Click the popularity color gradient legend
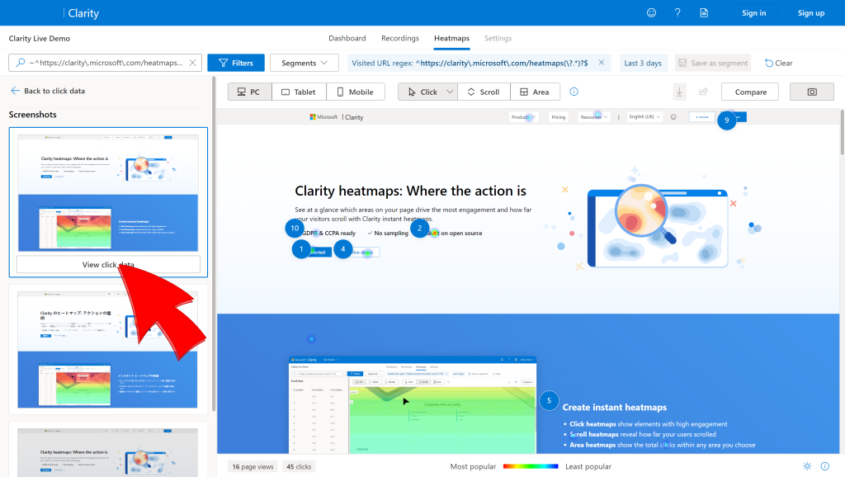 (531, 466)
